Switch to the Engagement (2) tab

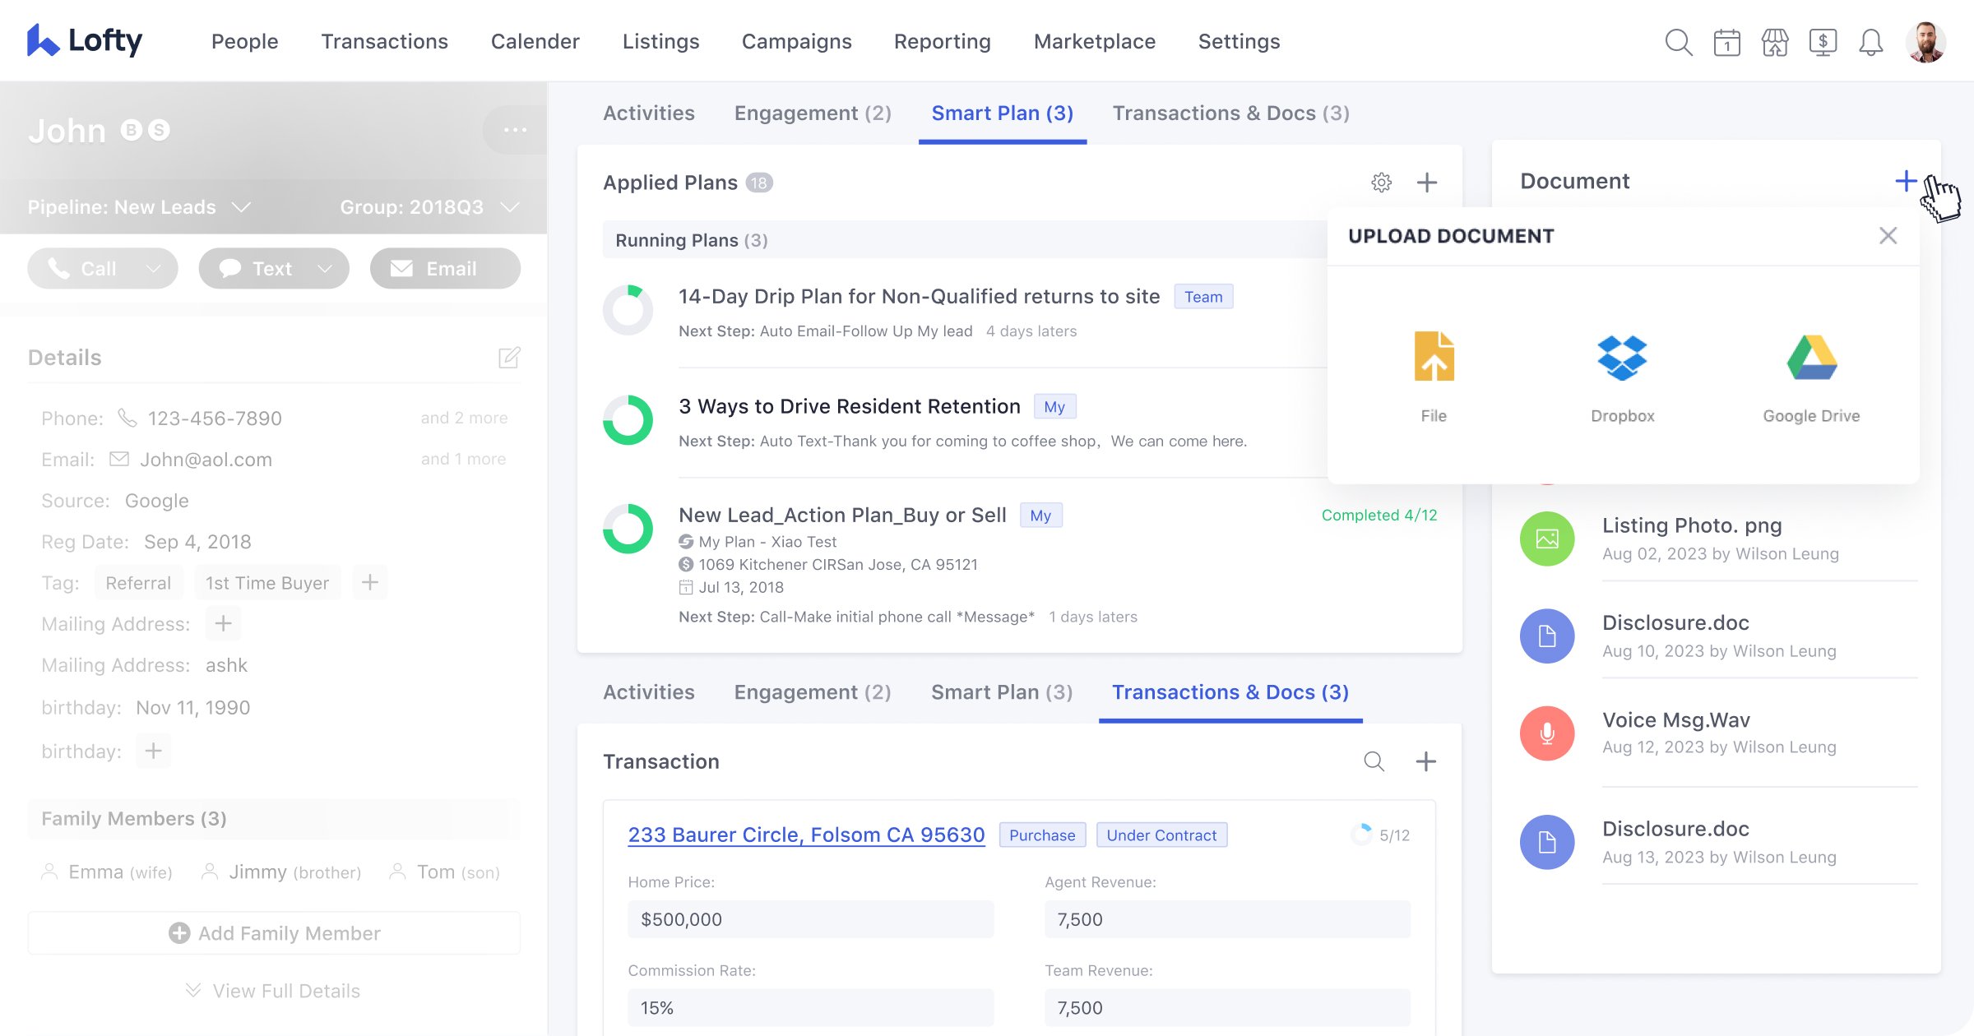[812, 113]
